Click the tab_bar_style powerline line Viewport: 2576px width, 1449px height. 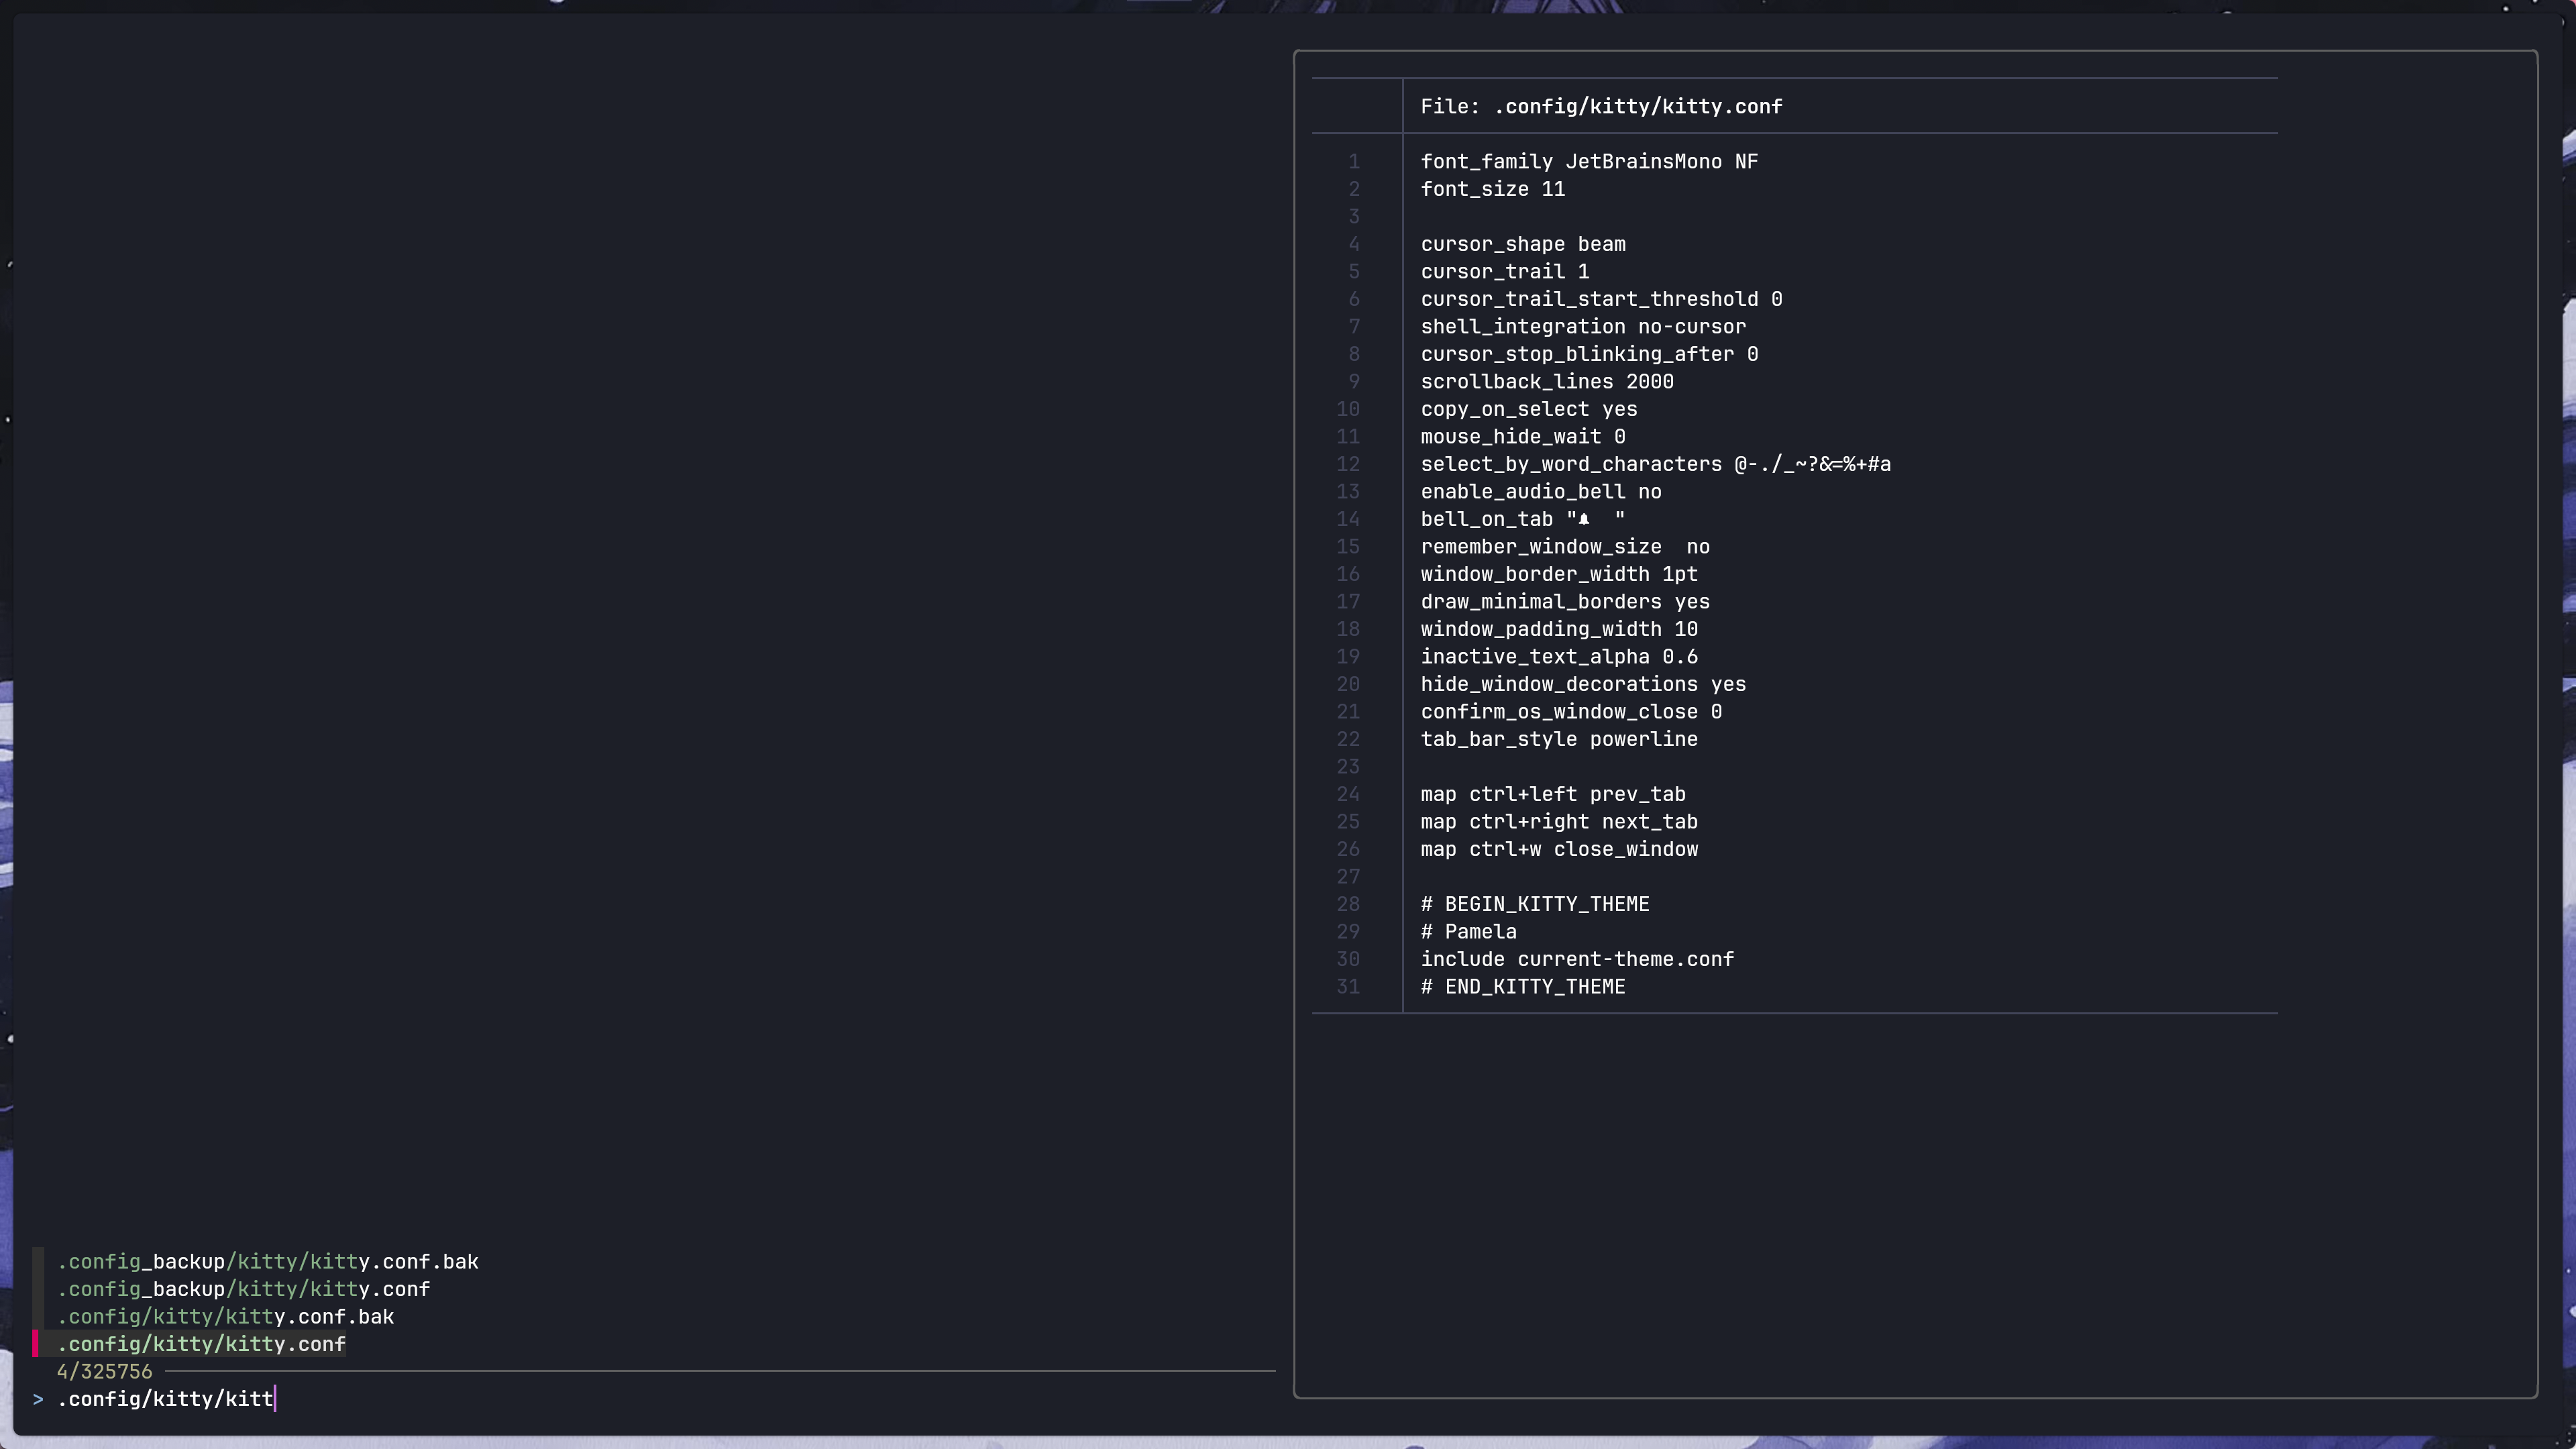pyautogui.click(x=1559, y=739)
